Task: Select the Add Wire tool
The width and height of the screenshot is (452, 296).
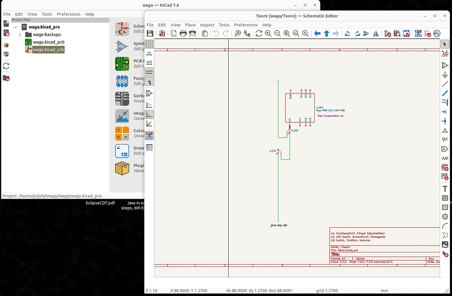Action: (445, 84)
